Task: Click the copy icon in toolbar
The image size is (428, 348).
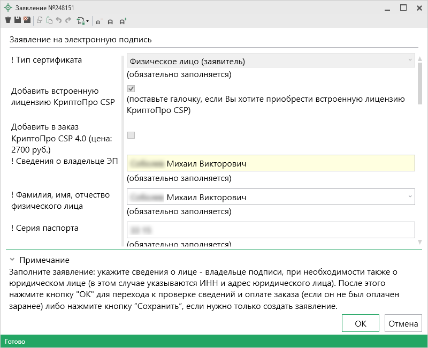Action: [40, 21]
